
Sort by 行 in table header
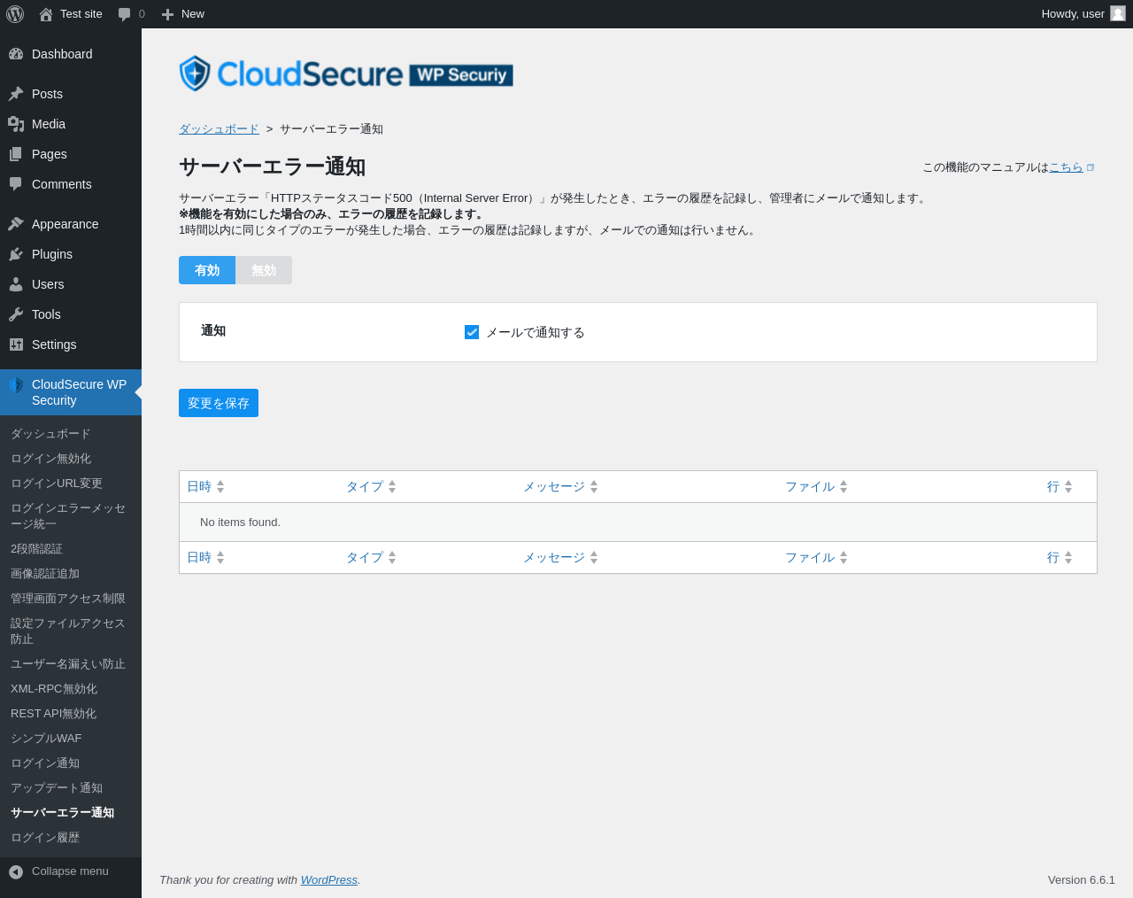(1060, 487)
